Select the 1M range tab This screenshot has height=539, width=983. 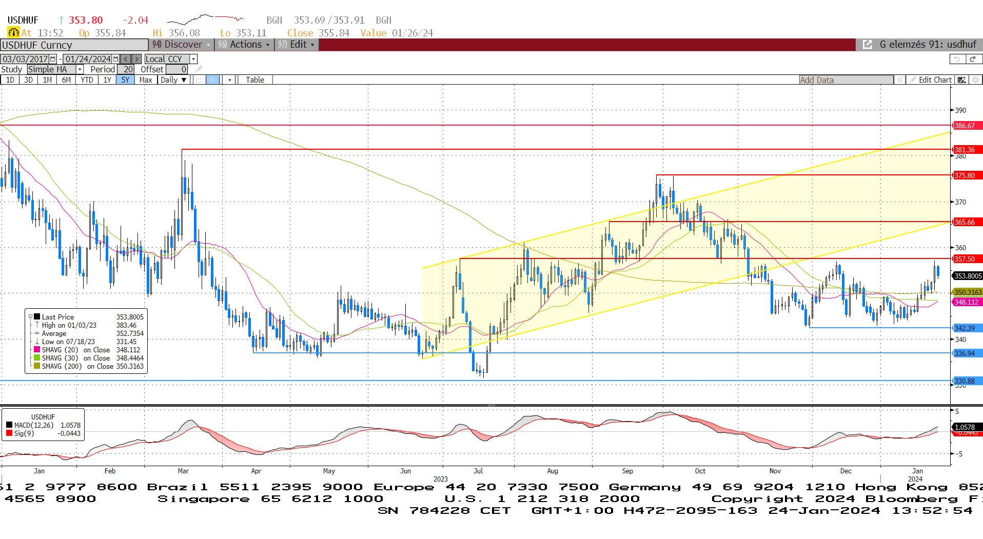point(47,80)
